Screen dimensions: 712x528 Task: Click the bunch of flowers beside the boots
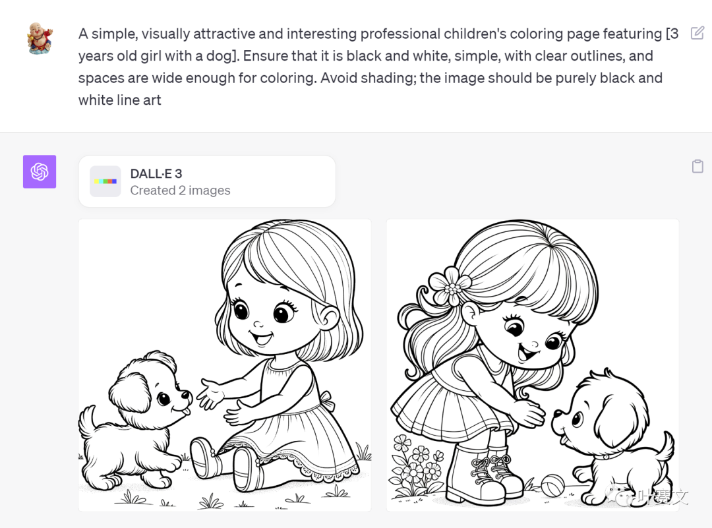(415, 465)
